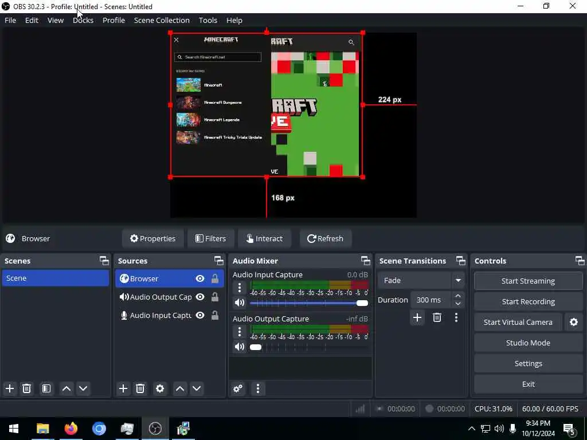Open the Scene Collection menu

(162, 20)
